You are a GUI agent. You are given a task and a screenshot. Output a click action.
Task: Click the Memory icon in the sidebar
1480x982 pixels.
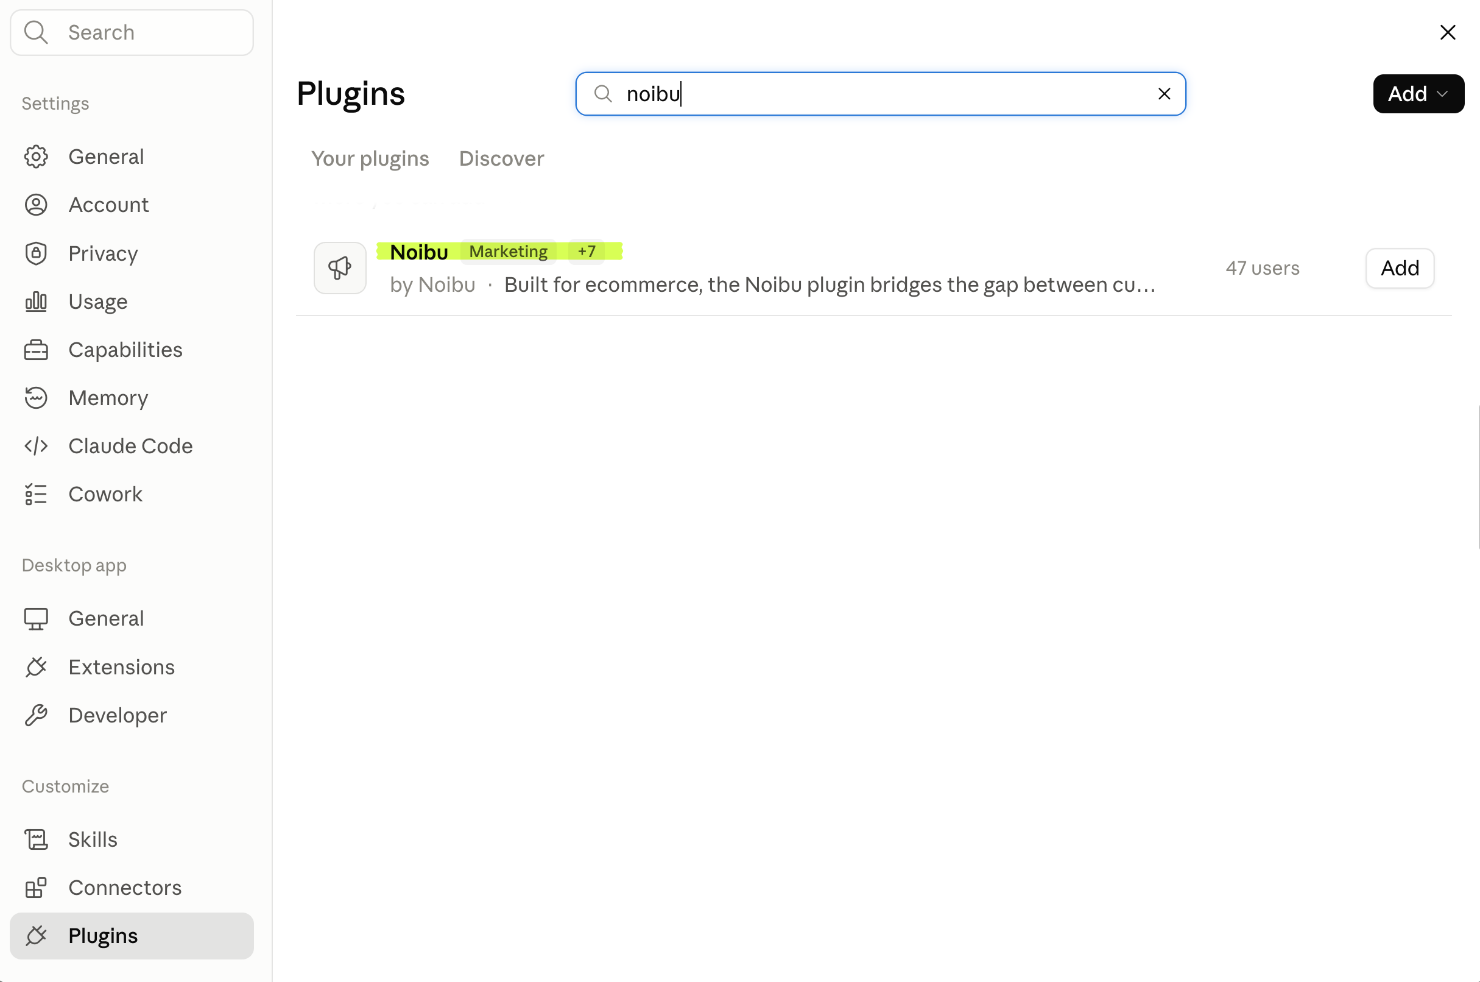pyautogui.click(x=37, y=398)
